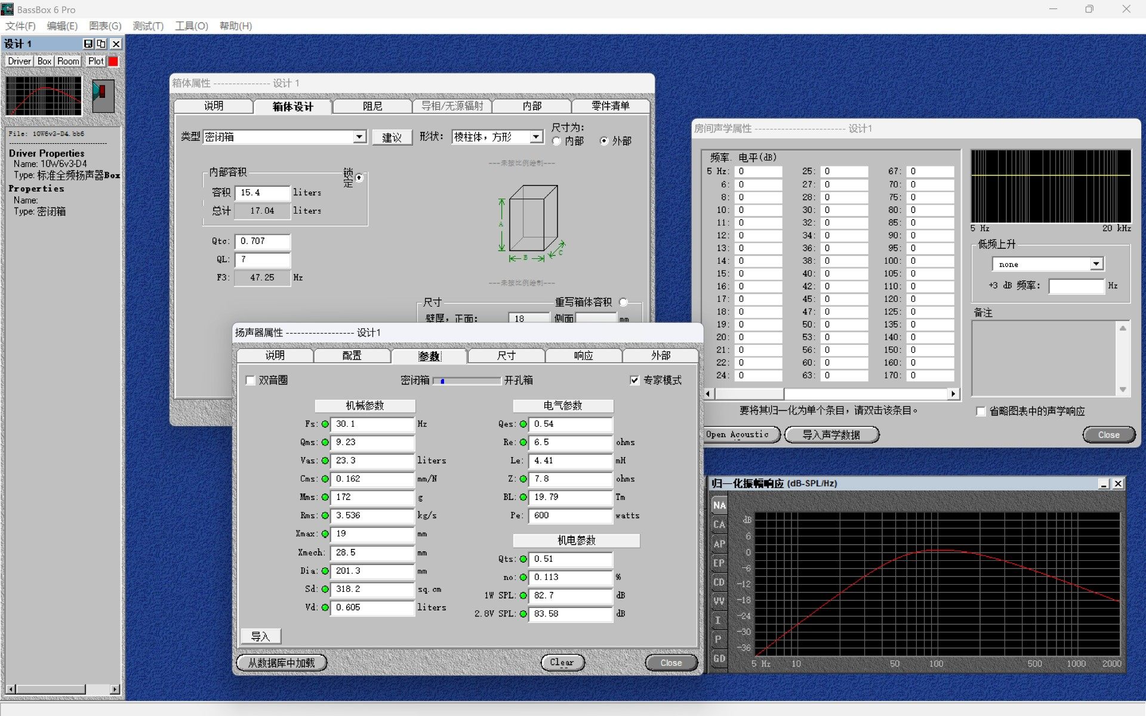Switch to the 响应 tab in driver properties
The width and height of the screenshot is (1146, 716).
coord(583,356)
